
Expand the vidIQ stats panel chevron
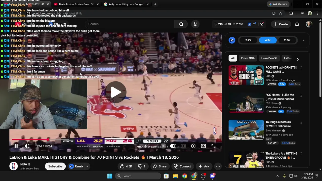(303, 40)
